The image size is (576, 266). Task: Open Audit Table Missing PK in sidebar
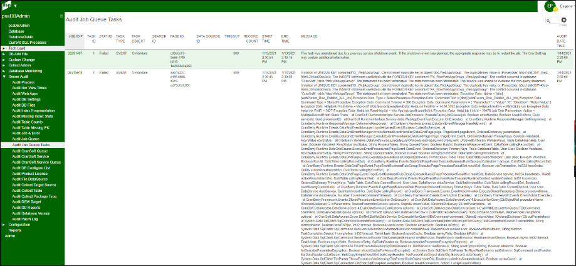(x=29, y=127)
